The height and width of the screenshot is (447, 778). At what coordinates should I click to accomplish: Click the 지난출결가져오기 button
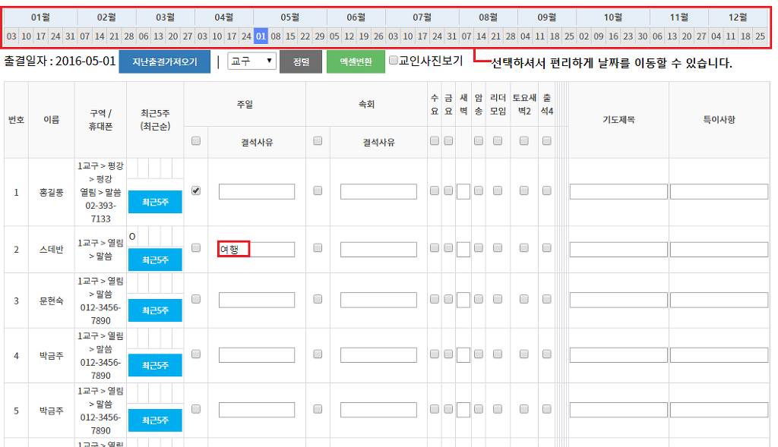tap(164, 62)
